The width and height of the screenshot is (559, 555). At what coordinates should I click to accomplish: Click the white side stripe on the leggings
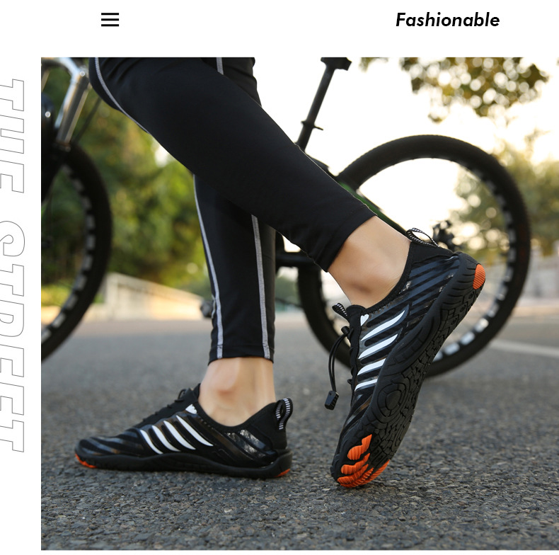[x=261, y=287]
